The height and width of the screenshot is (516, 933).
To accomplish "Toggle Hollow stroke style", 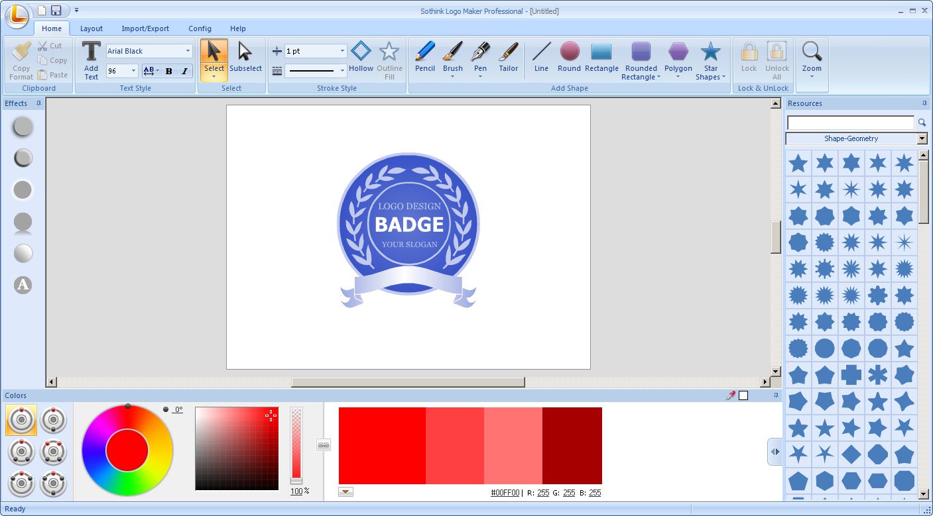I will coord(361,57).
